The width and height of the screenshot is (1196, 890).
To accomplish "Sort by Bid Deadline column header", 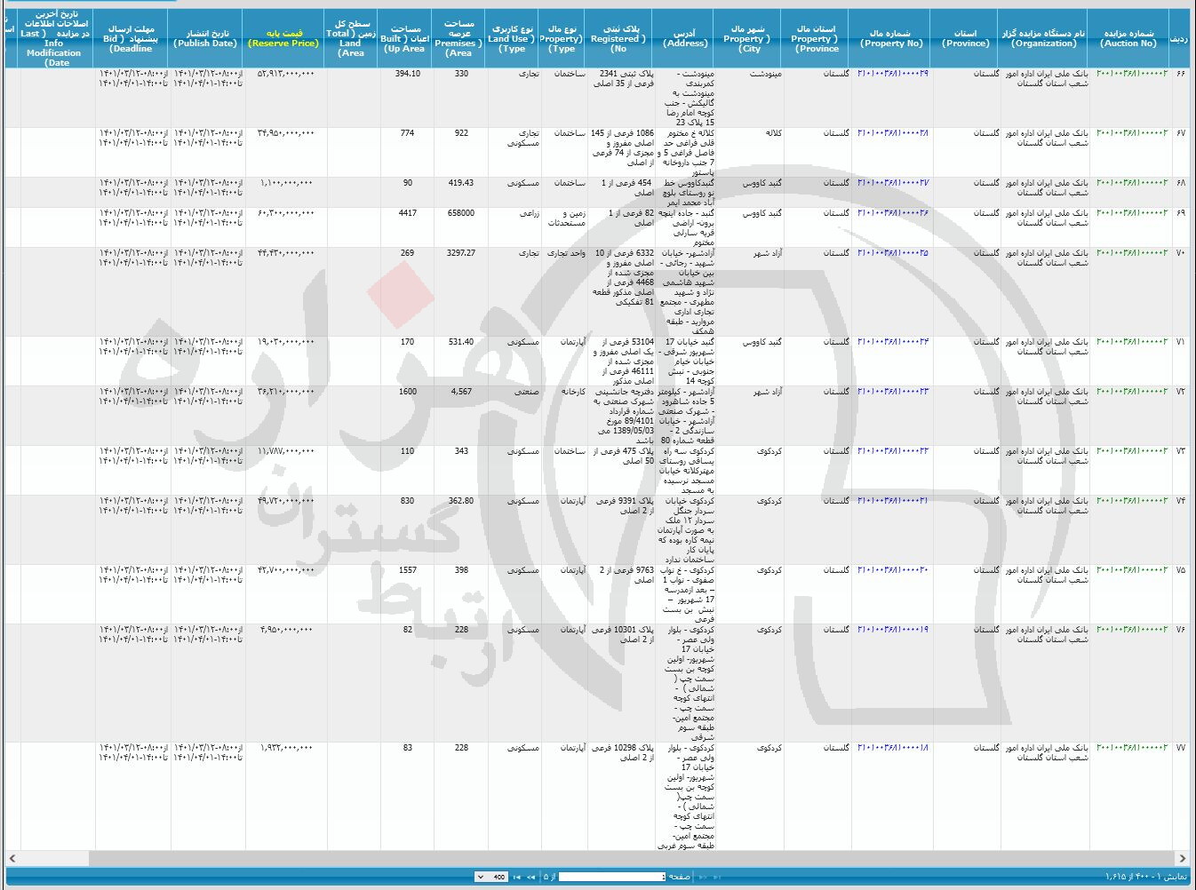I will point(132,38).
